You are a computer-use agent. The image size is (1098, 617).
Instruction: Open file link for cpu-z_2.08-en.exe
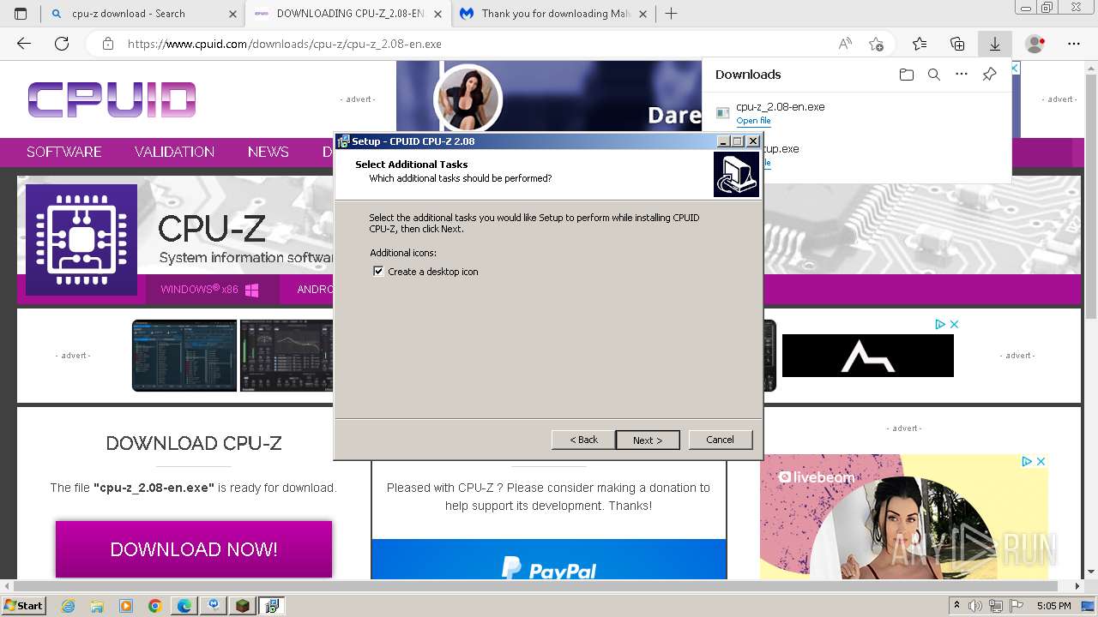pos(753,121)
